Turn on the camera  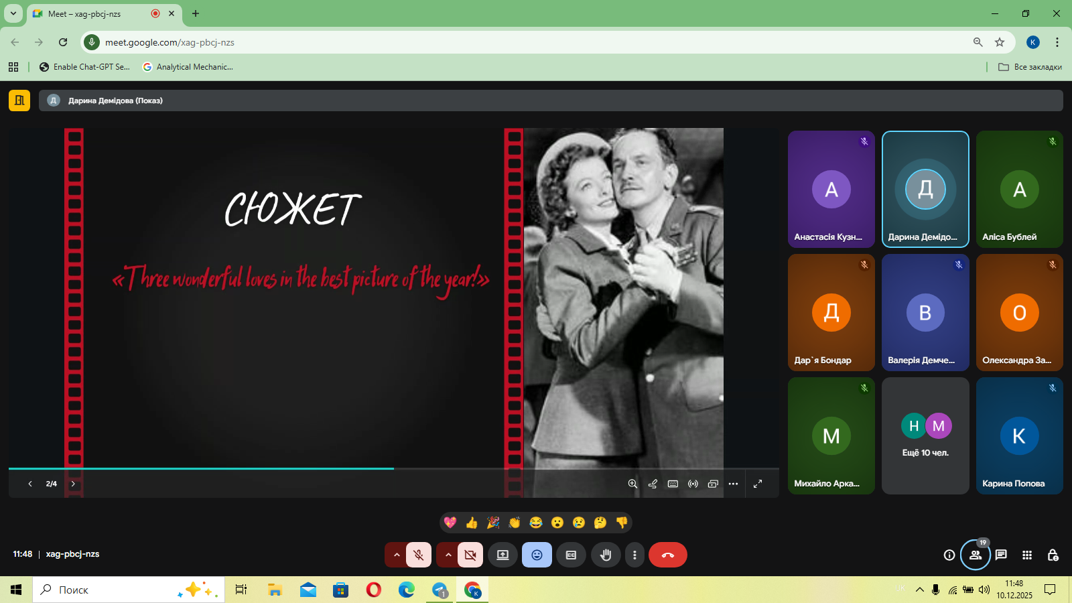click(x=470, y=555)
